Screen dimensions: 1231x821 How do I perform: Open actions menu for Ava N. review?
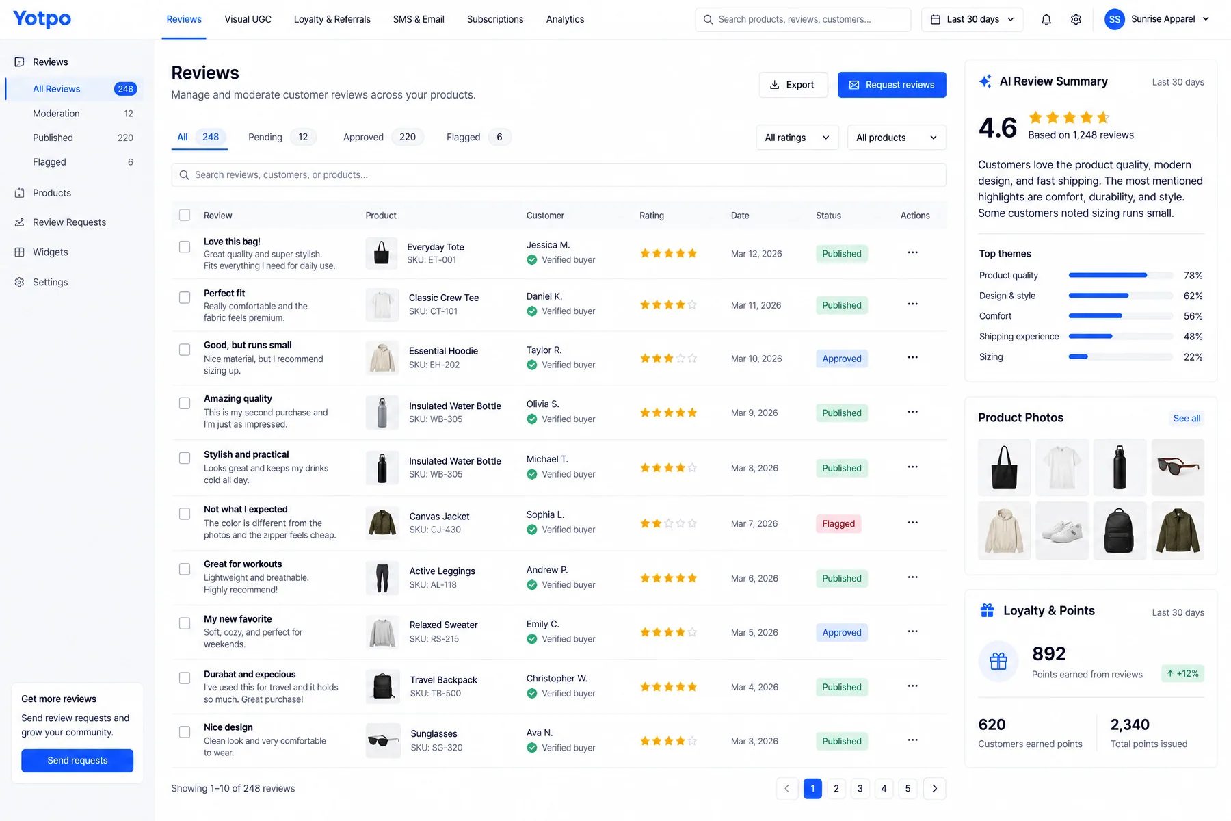(x=912, y=740)
